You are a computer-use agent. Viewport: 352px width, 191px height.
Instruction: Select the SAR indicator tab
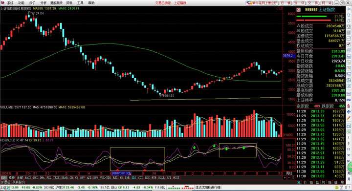pos(127,177)
